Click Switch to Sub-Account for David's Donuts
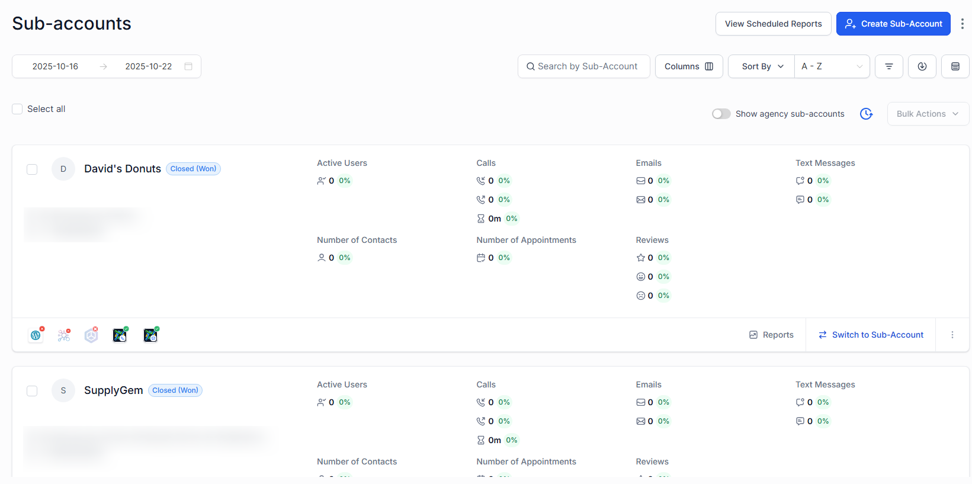 (x=870, y=335)
